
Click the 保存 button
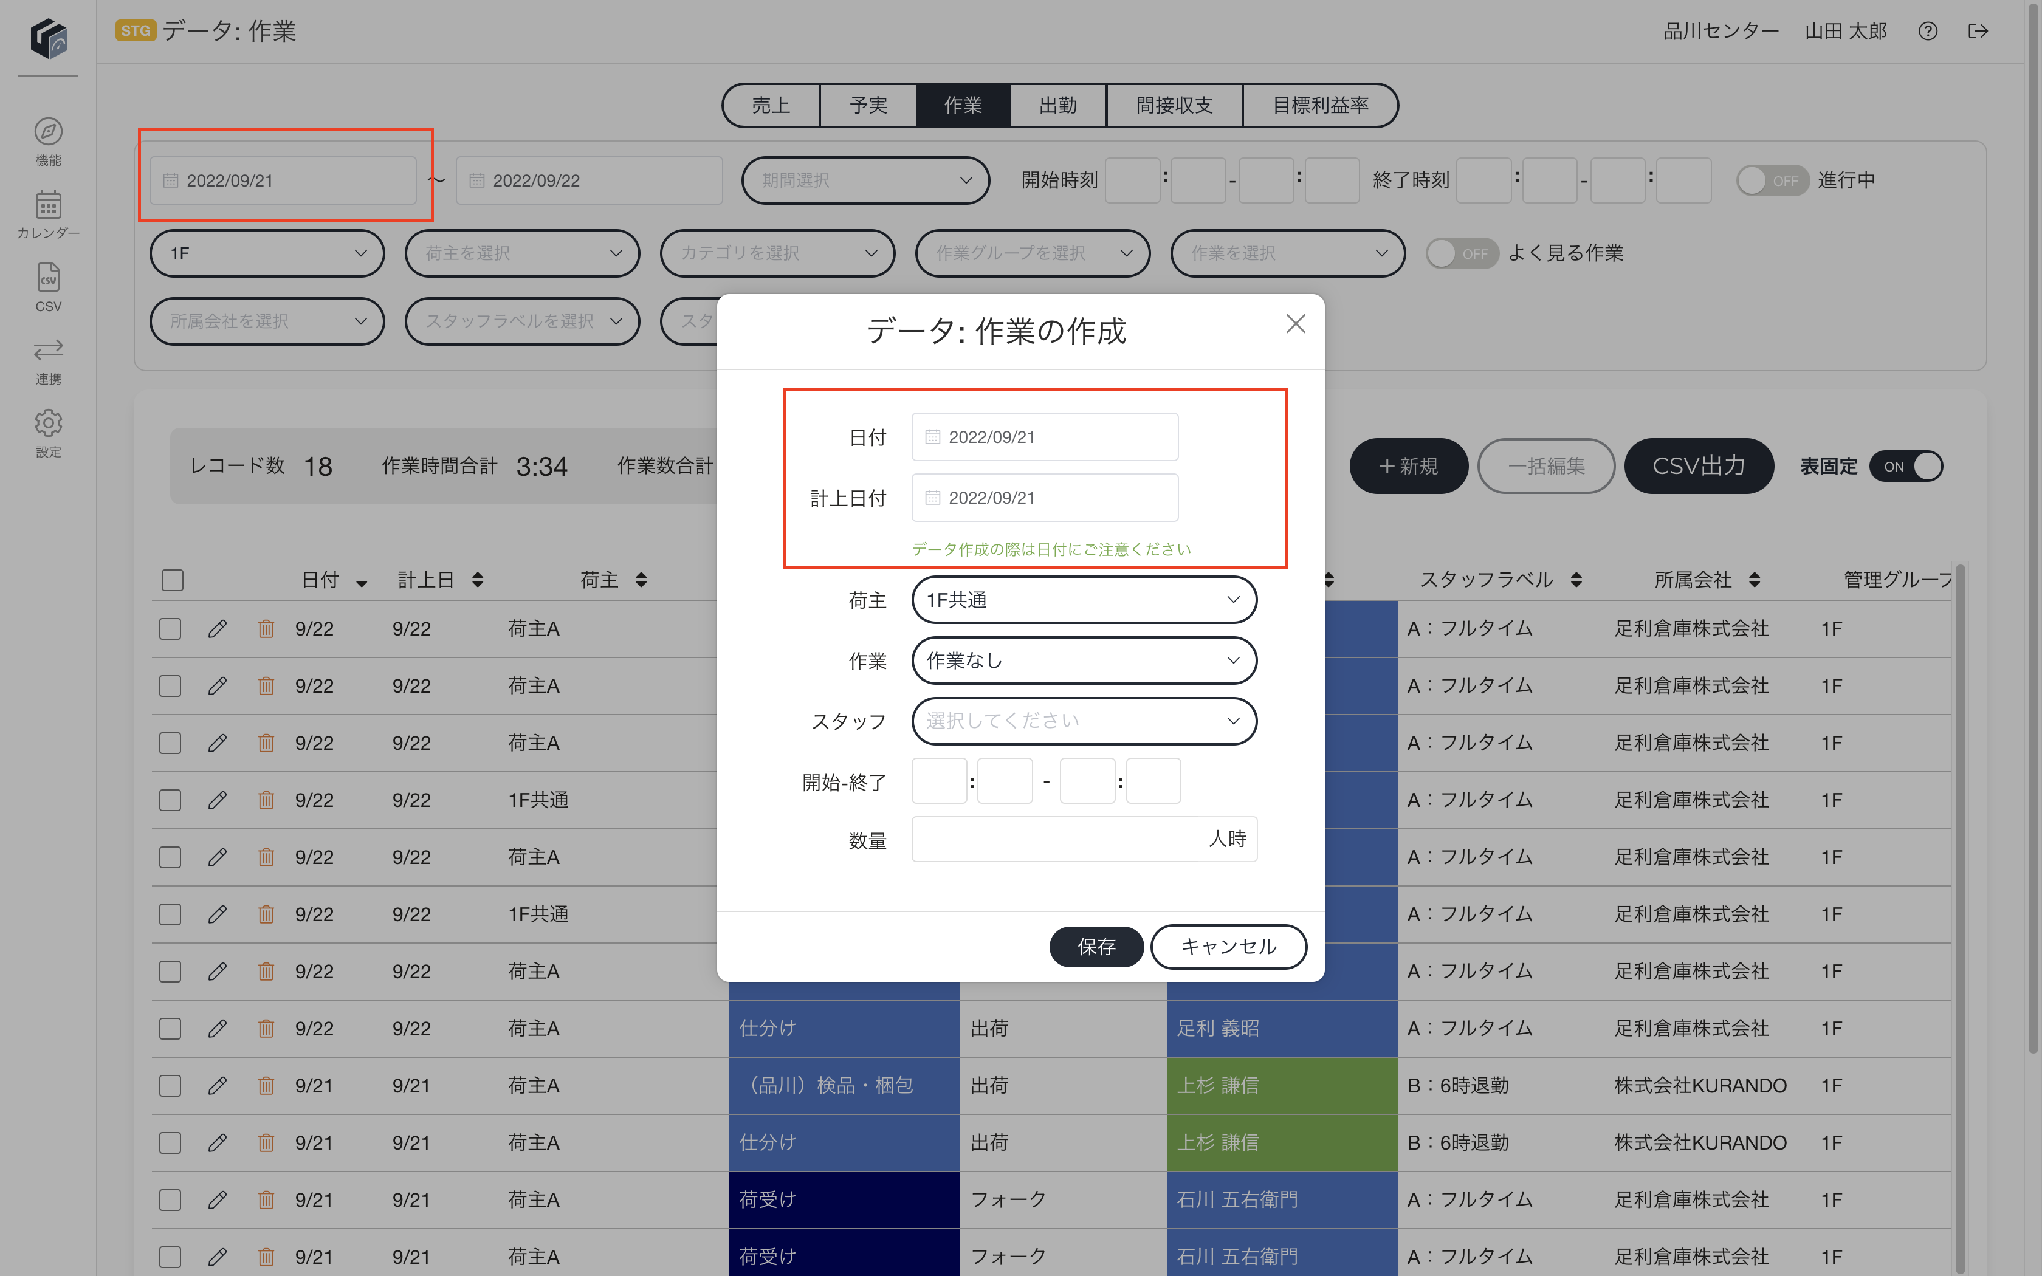1096,947
